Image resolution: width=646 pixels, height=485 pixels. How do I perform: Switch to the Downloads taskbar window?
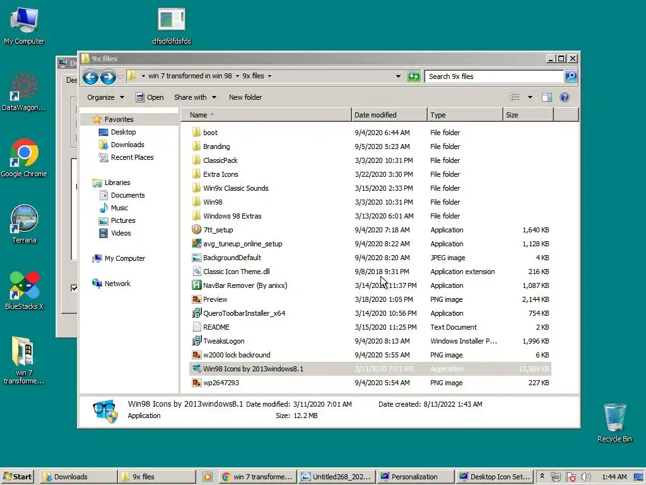(78, 477)
